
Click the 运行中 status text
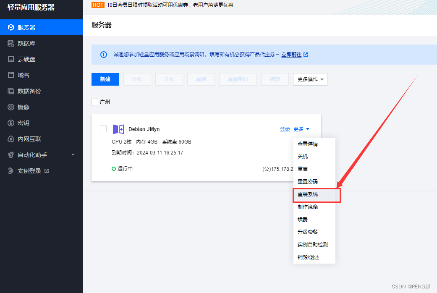(125, 169)
